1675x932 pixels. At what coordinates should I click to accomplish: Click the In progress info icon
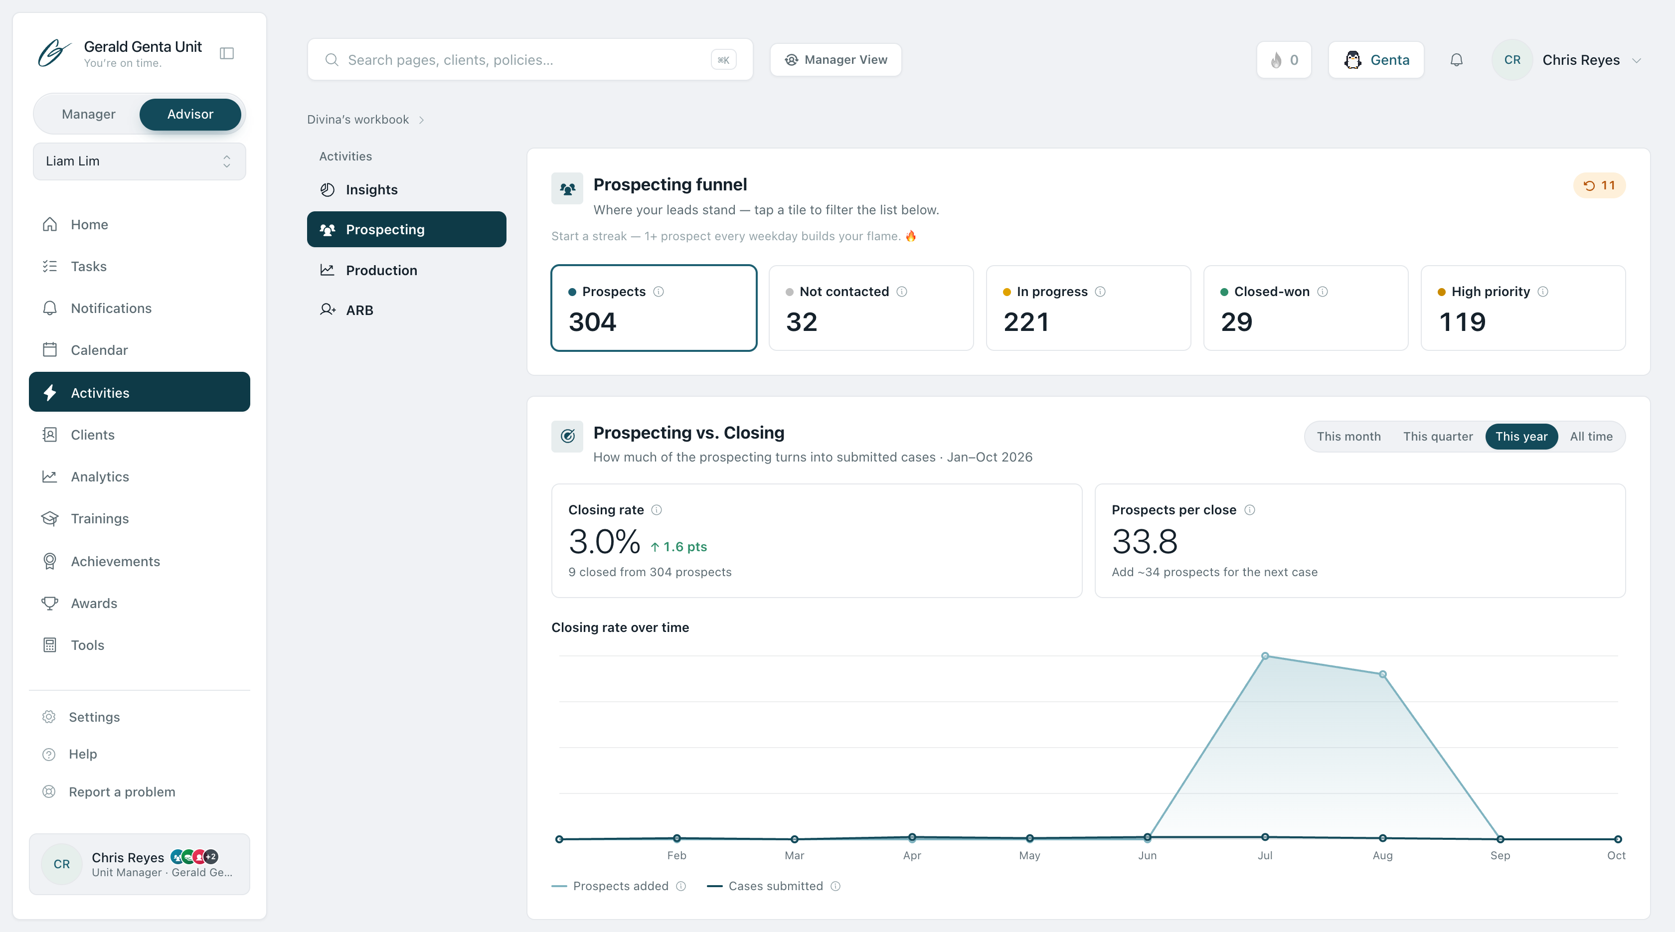[x=1100, y=292]
